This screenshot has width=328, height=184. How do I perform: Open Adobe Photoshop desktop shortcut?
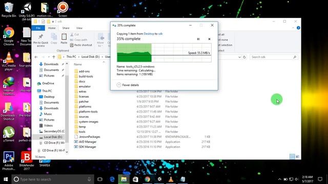coord(9,160)
